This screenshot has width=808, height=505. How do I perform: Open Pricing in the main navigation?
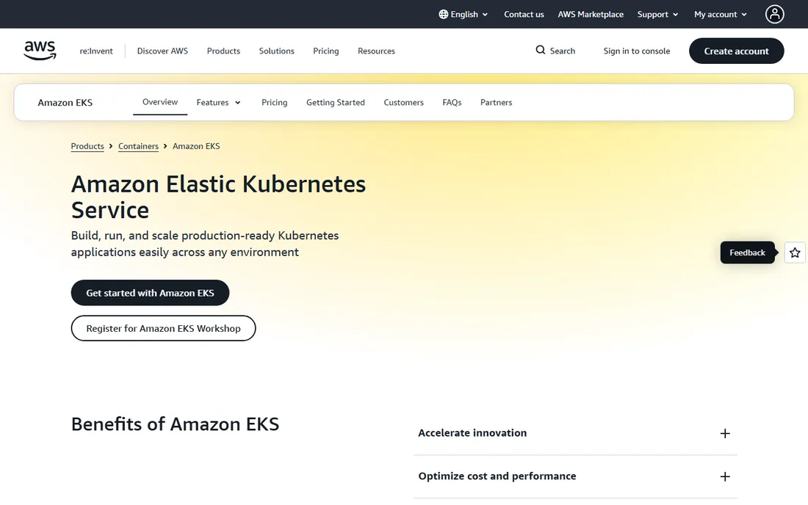coord(325,51)
